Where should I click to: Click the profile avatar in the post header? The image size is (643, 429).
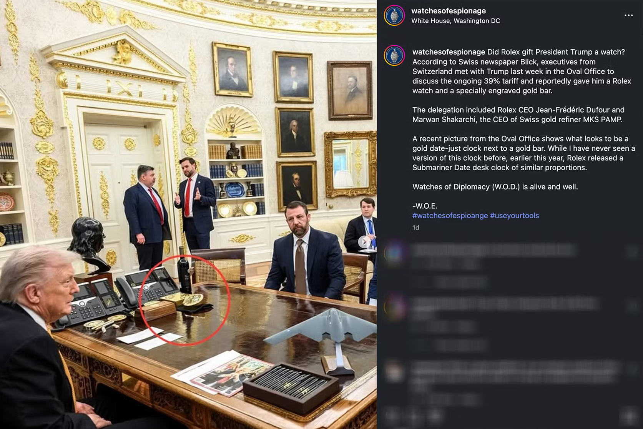(394, 15)
